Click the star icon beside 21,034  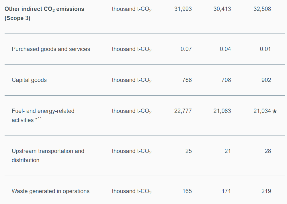coord(275,111)
